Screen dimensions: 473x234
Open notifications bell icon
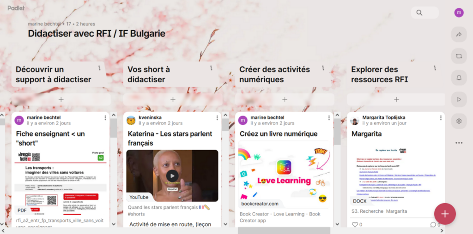pyautogui.click(x=459, y=78)
